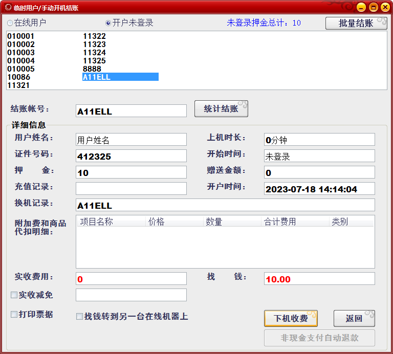Select account 010001 in the list

(21, 36)
